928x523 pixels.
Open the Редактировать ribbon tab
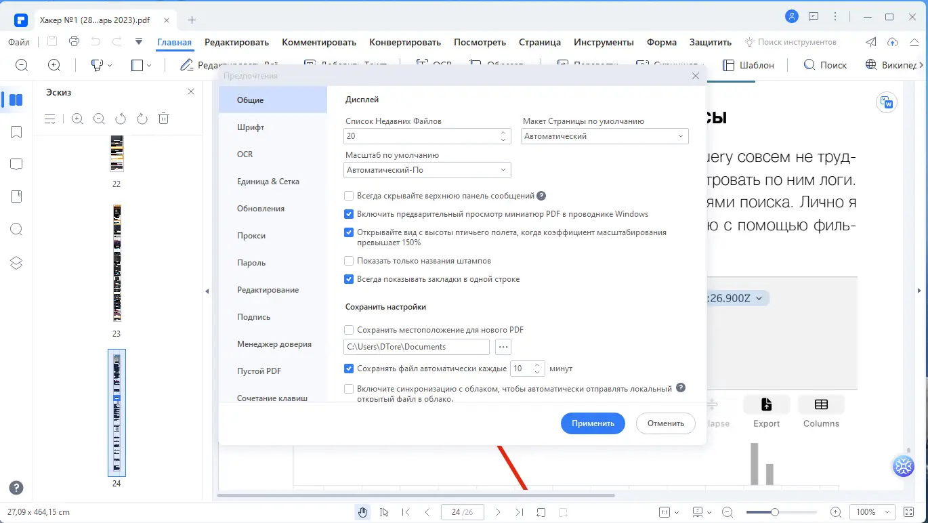click(x=237, y=42)
